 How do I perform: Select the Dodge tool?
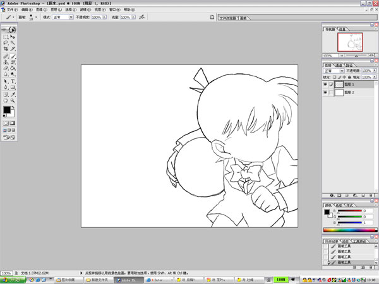pos(13,74)
